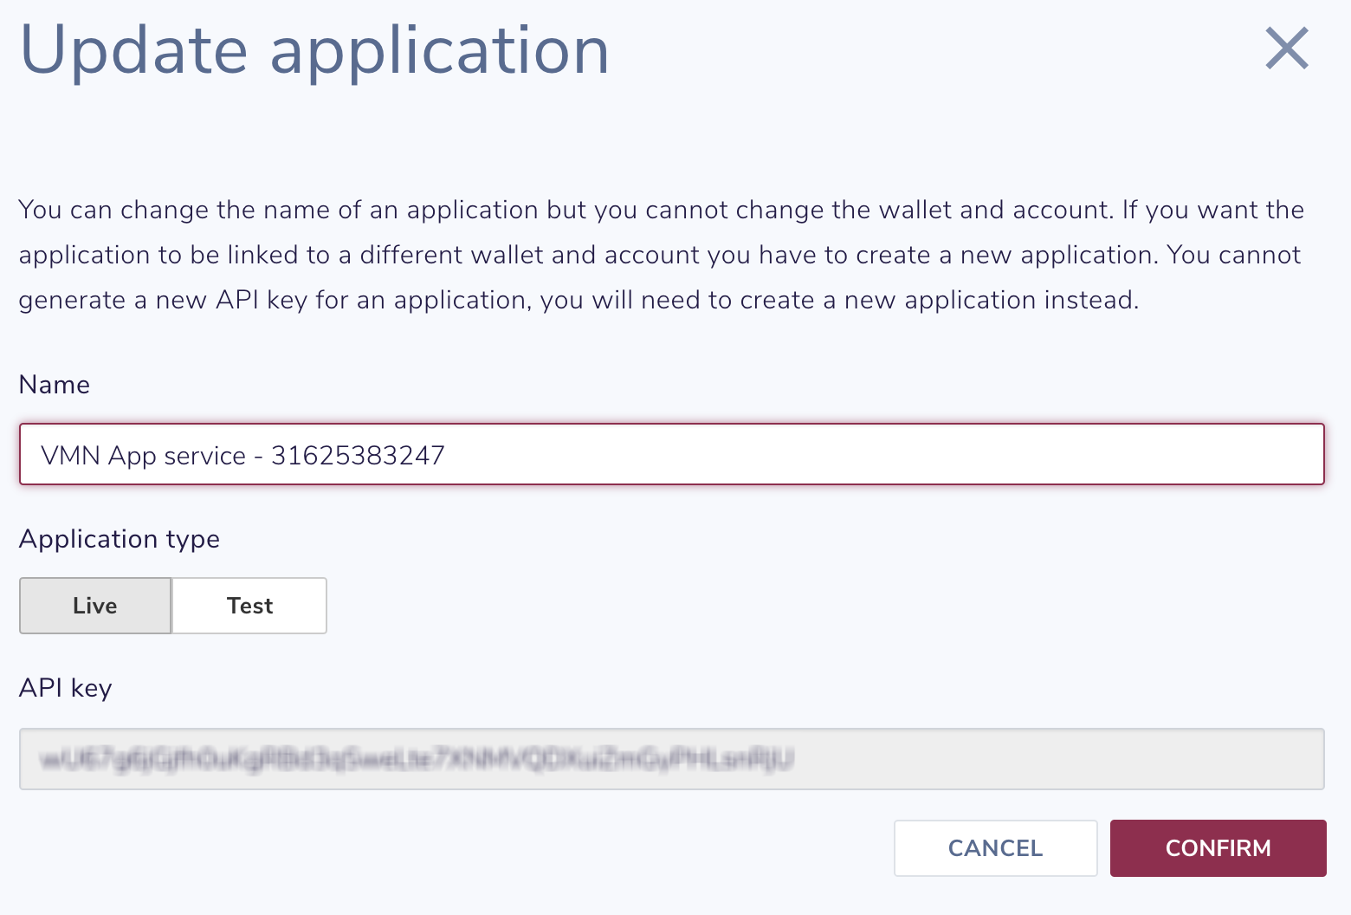Cancel editing the application
Screen dimensions: 1351x915
click(995, 848)
